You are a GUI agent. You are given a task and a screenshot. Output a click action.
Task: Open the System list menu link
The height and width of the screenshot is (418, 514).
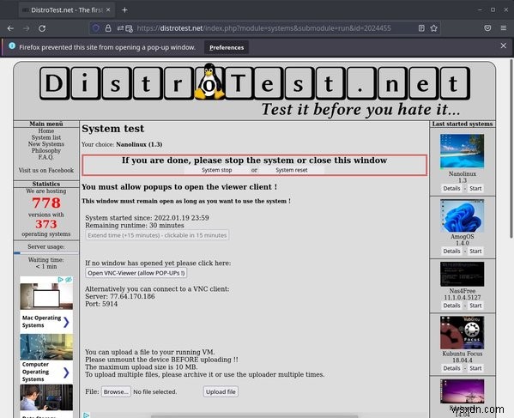click(45, 137)
